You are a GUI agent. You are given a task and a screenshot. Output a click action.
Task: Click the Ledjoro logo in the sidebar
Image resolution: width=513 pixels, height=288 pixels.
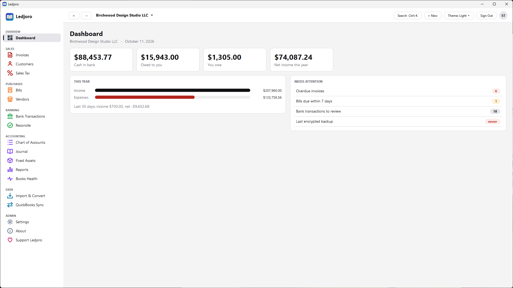(x=10, y=17)
